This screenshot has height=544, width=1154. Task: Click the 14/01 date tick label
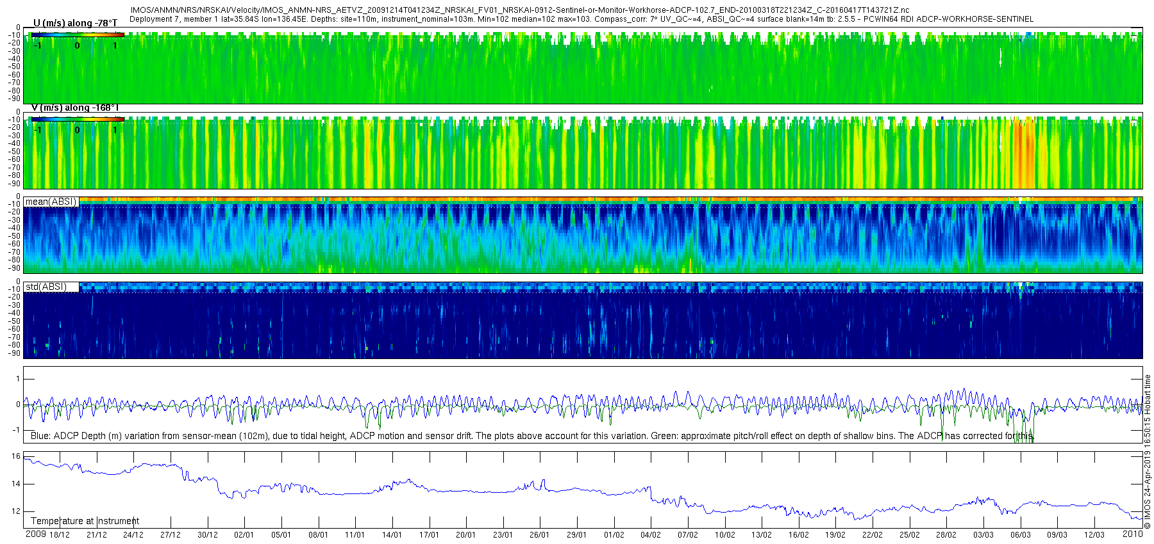[392, 535]
